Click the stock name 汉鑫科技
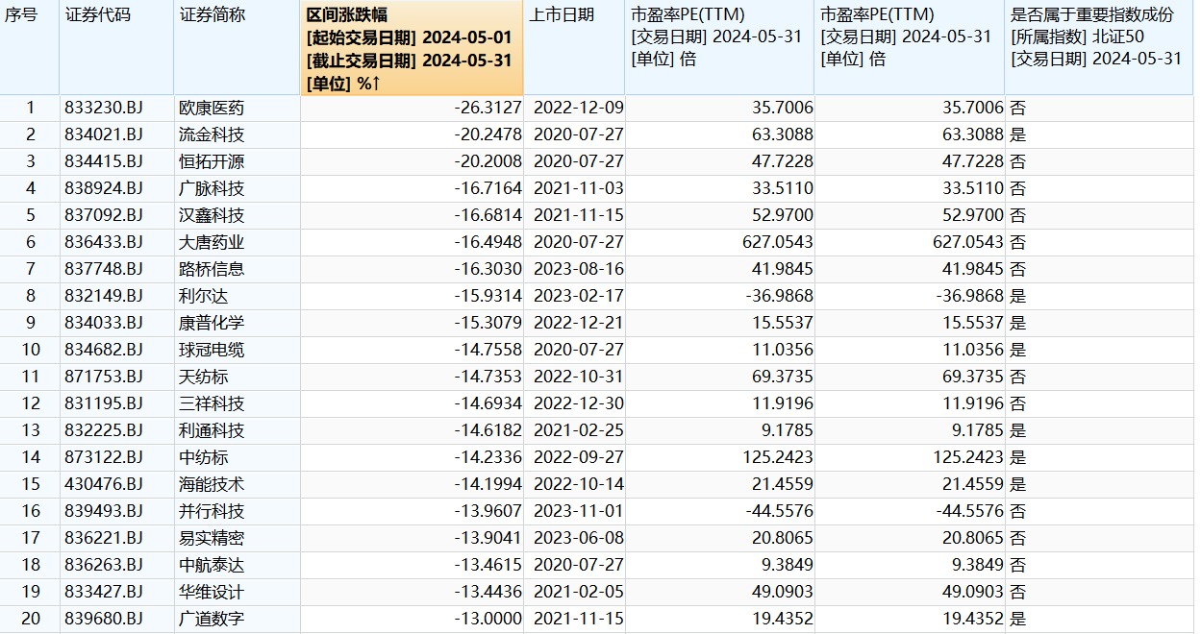This screenshot has width=1201, height=634. pyautogui.click(x=212, y=215)
